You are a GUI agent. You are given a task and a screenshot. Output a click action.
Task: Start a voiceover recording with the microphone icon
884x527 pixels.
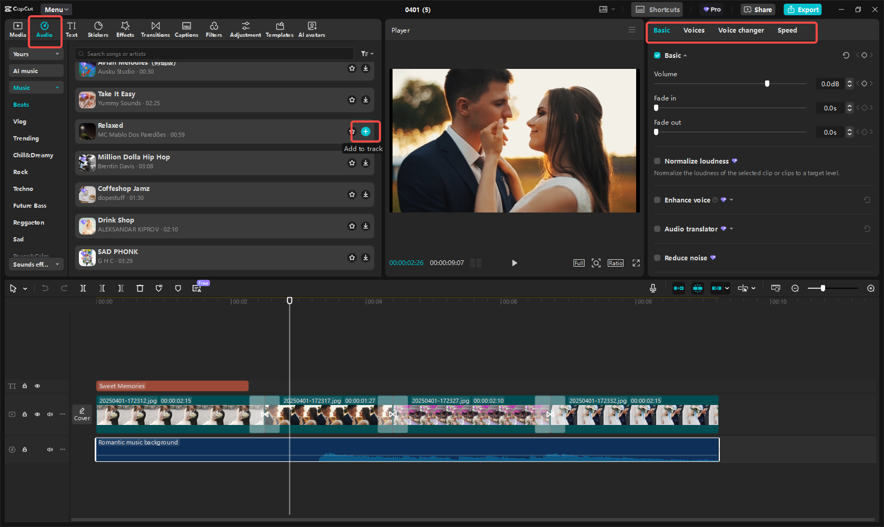(652, 288)
